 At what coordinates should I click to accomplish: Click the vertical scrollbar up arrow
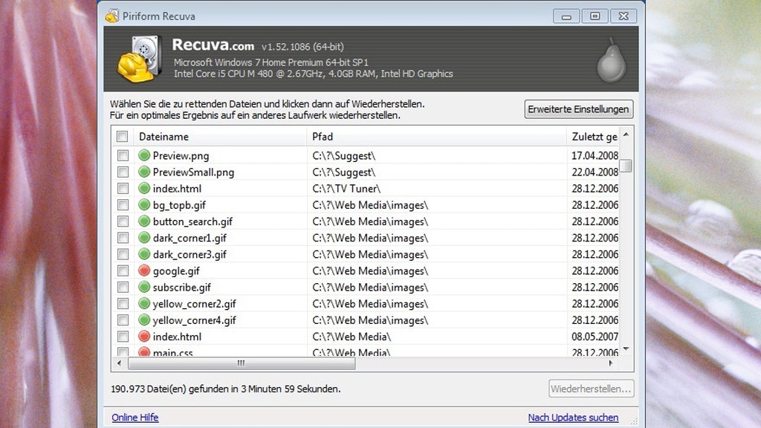point(626,134)
